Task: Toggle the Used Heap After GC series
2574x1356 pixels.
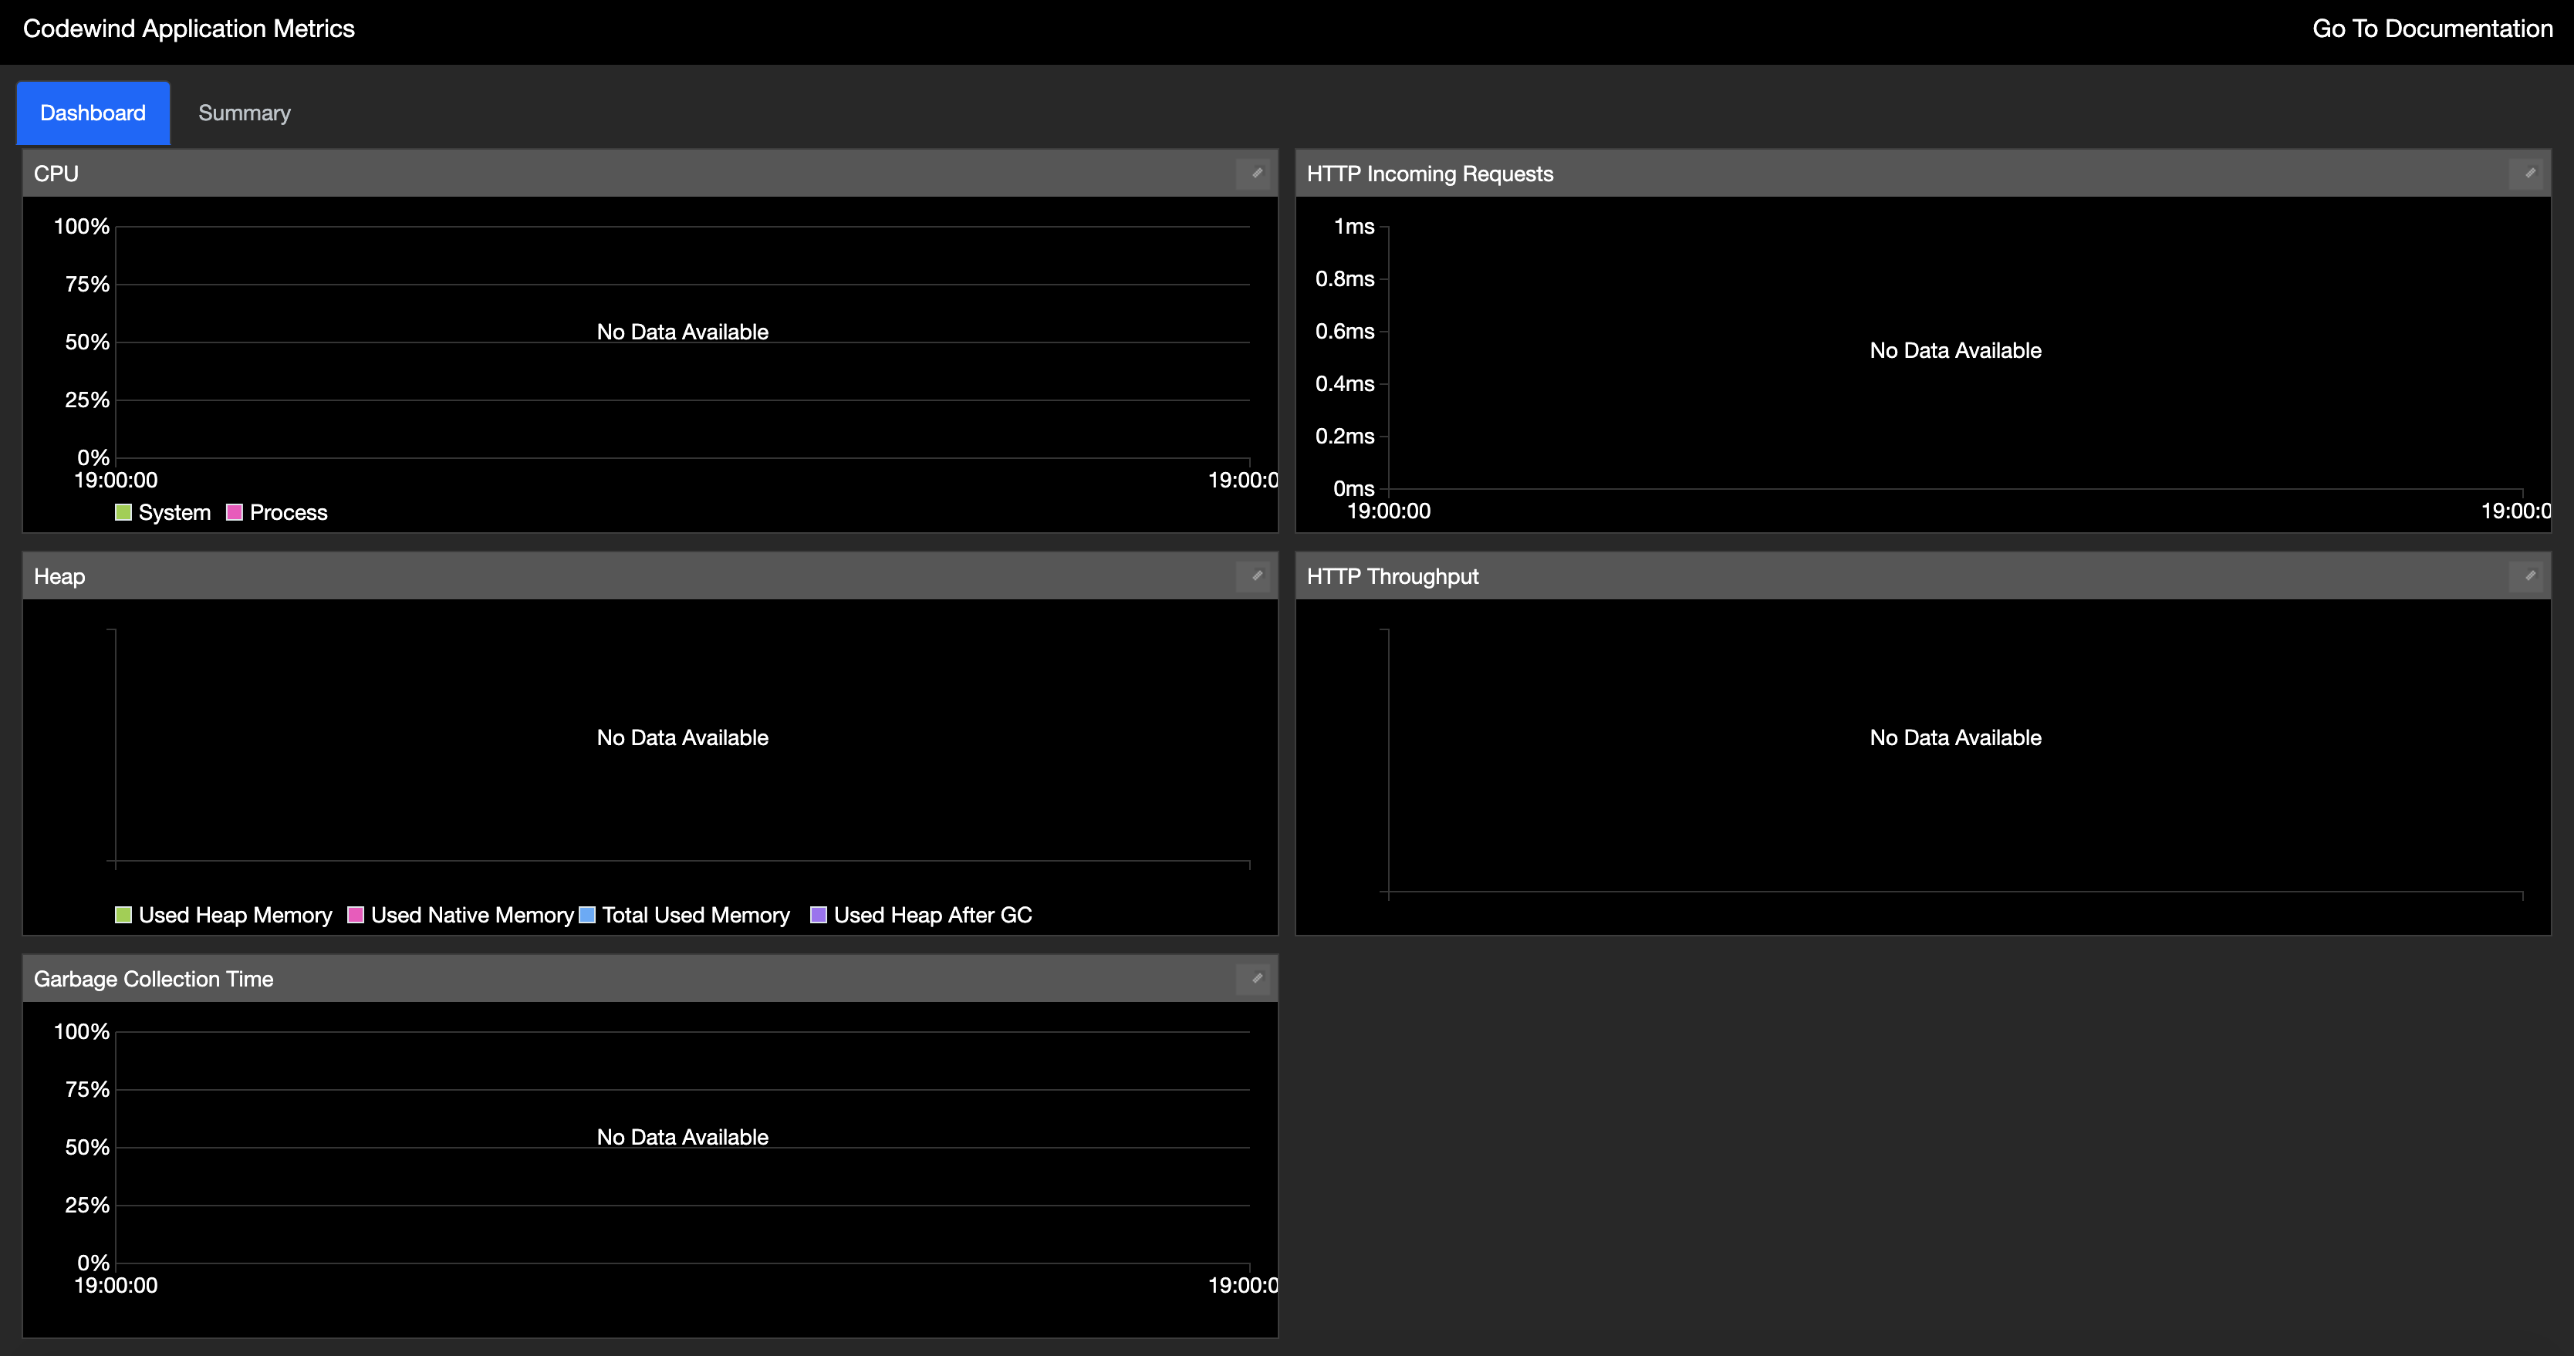Action: click(x=921, y=914)
